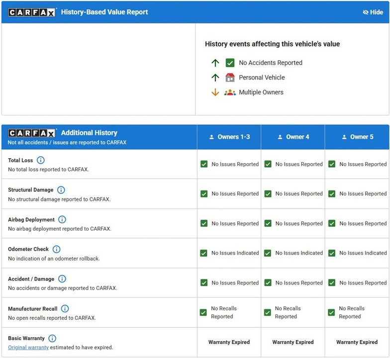Open the Structural Damage info icon
This screenshot has height=358, width=390.
point(61,190)
